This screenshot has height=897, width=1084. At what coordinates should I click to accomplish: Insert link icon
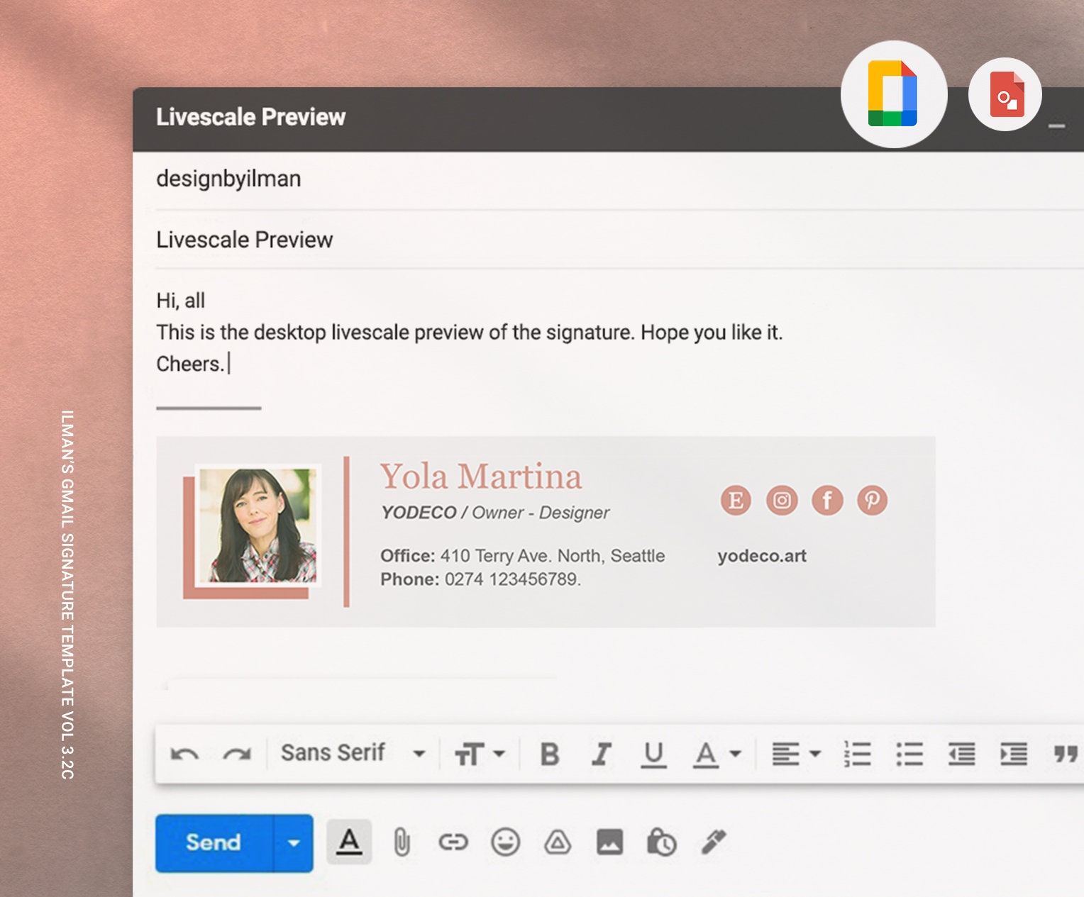click(x=453, y=842)
